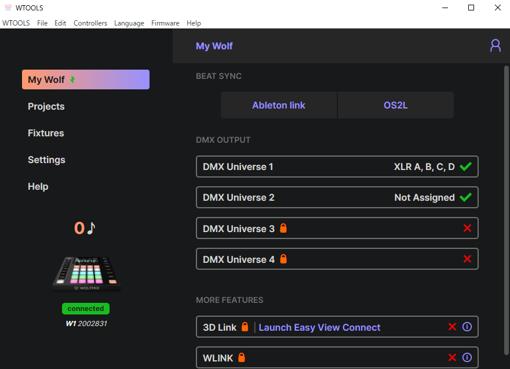The height and width of the screenshot is (369, 510).
Task: Minimize the WTOOLS window
Action: [445, 8]
